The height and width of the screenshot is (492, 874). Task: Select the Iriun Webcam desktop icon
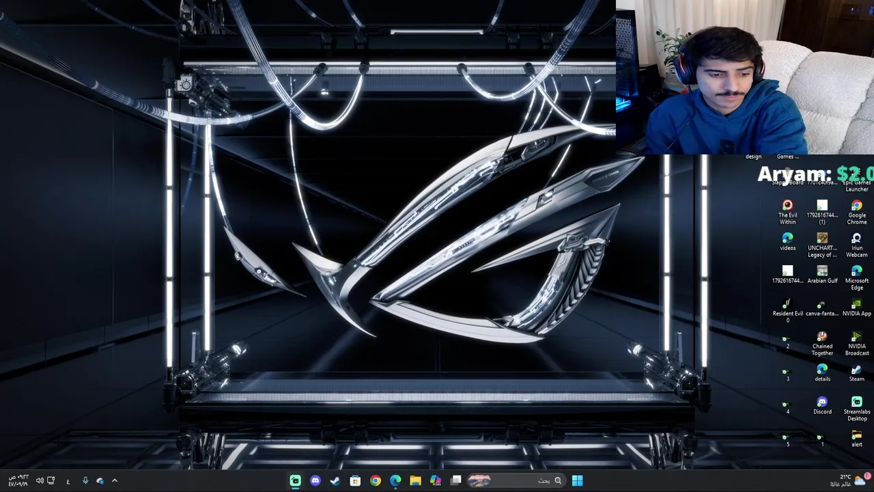click(857, 245)
